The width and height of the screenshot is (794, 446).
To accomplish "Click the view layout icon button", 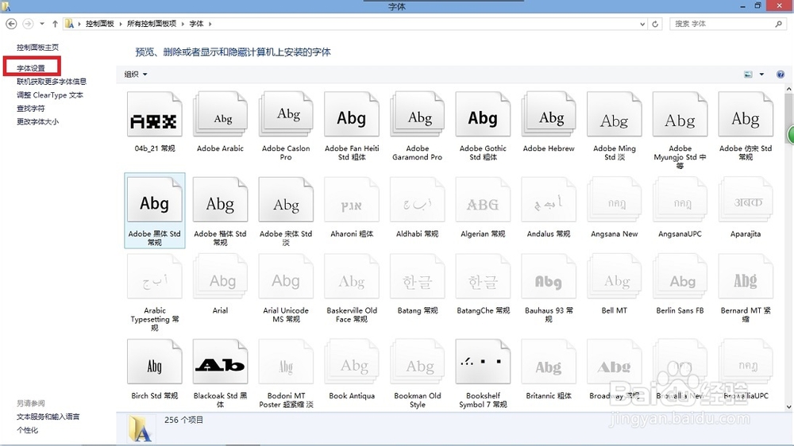I will pyautogui.click(x=748, y=75).
